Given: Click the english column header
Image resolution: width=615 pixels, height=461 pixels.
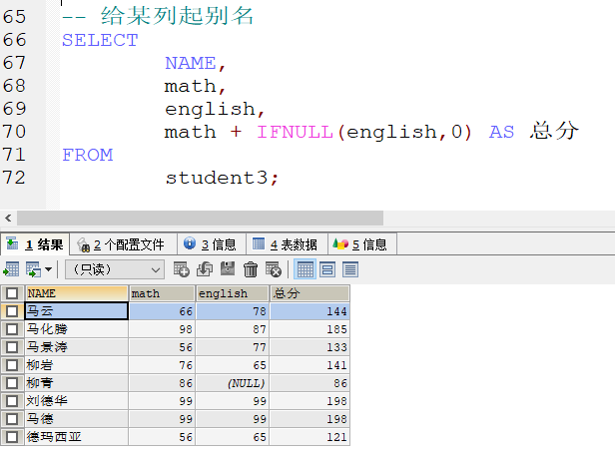Looking at the screenshot, I should click(233, 293).
